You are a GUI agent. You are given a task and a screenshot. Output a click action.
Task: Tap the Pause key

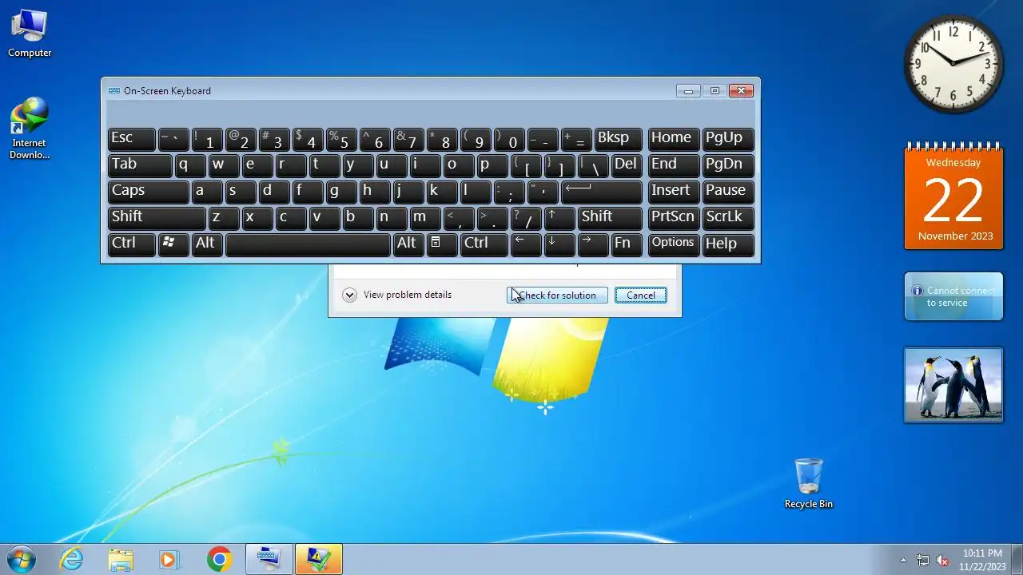(727, 191)
